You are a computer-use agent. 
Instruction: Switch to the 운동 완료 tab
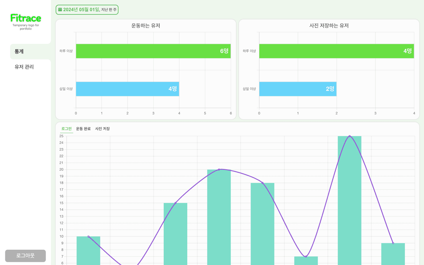(83, 129)
